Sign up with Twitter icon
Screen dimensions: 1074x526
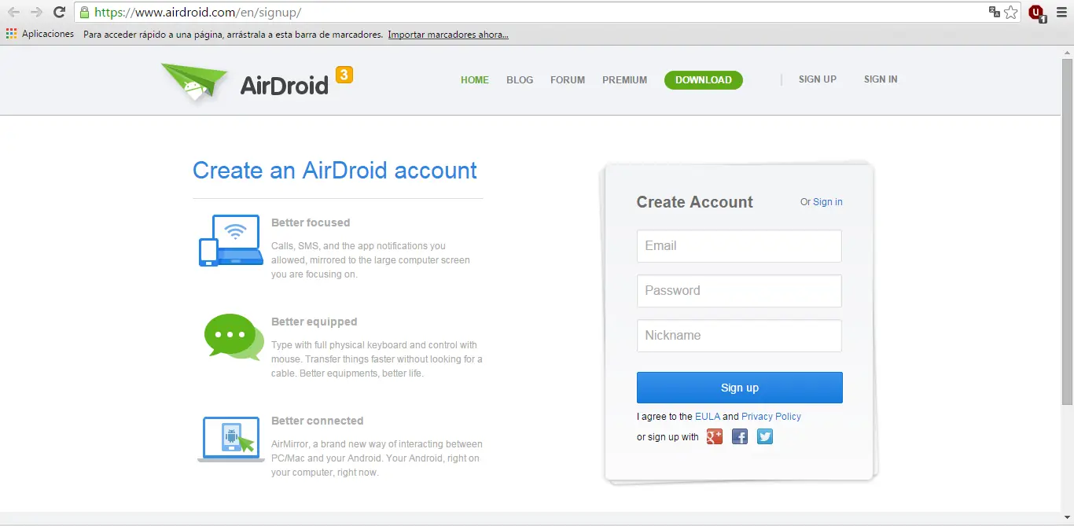(765, 436)
